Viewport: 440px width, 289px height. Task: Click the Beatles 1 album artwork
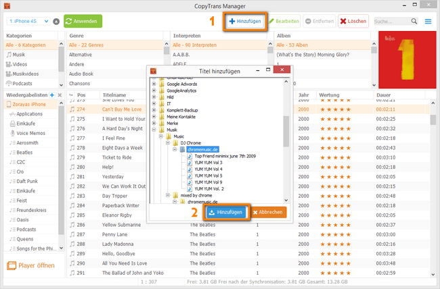(407, 60)
